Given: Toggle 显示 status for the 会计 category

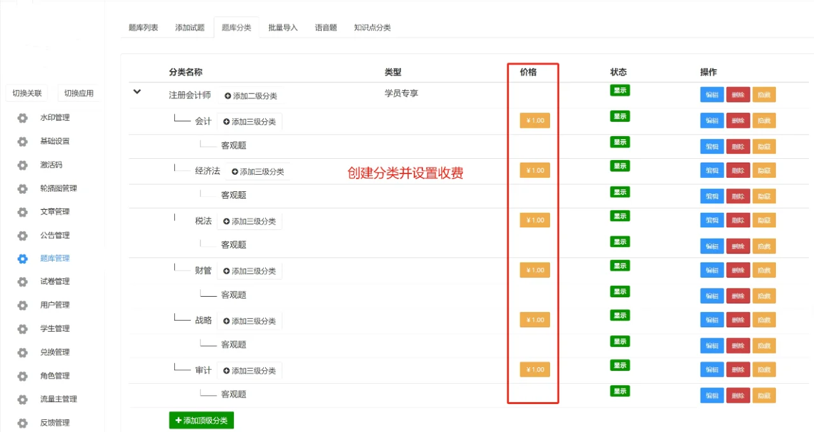Looking at the screenshot, I should point(619,116).
